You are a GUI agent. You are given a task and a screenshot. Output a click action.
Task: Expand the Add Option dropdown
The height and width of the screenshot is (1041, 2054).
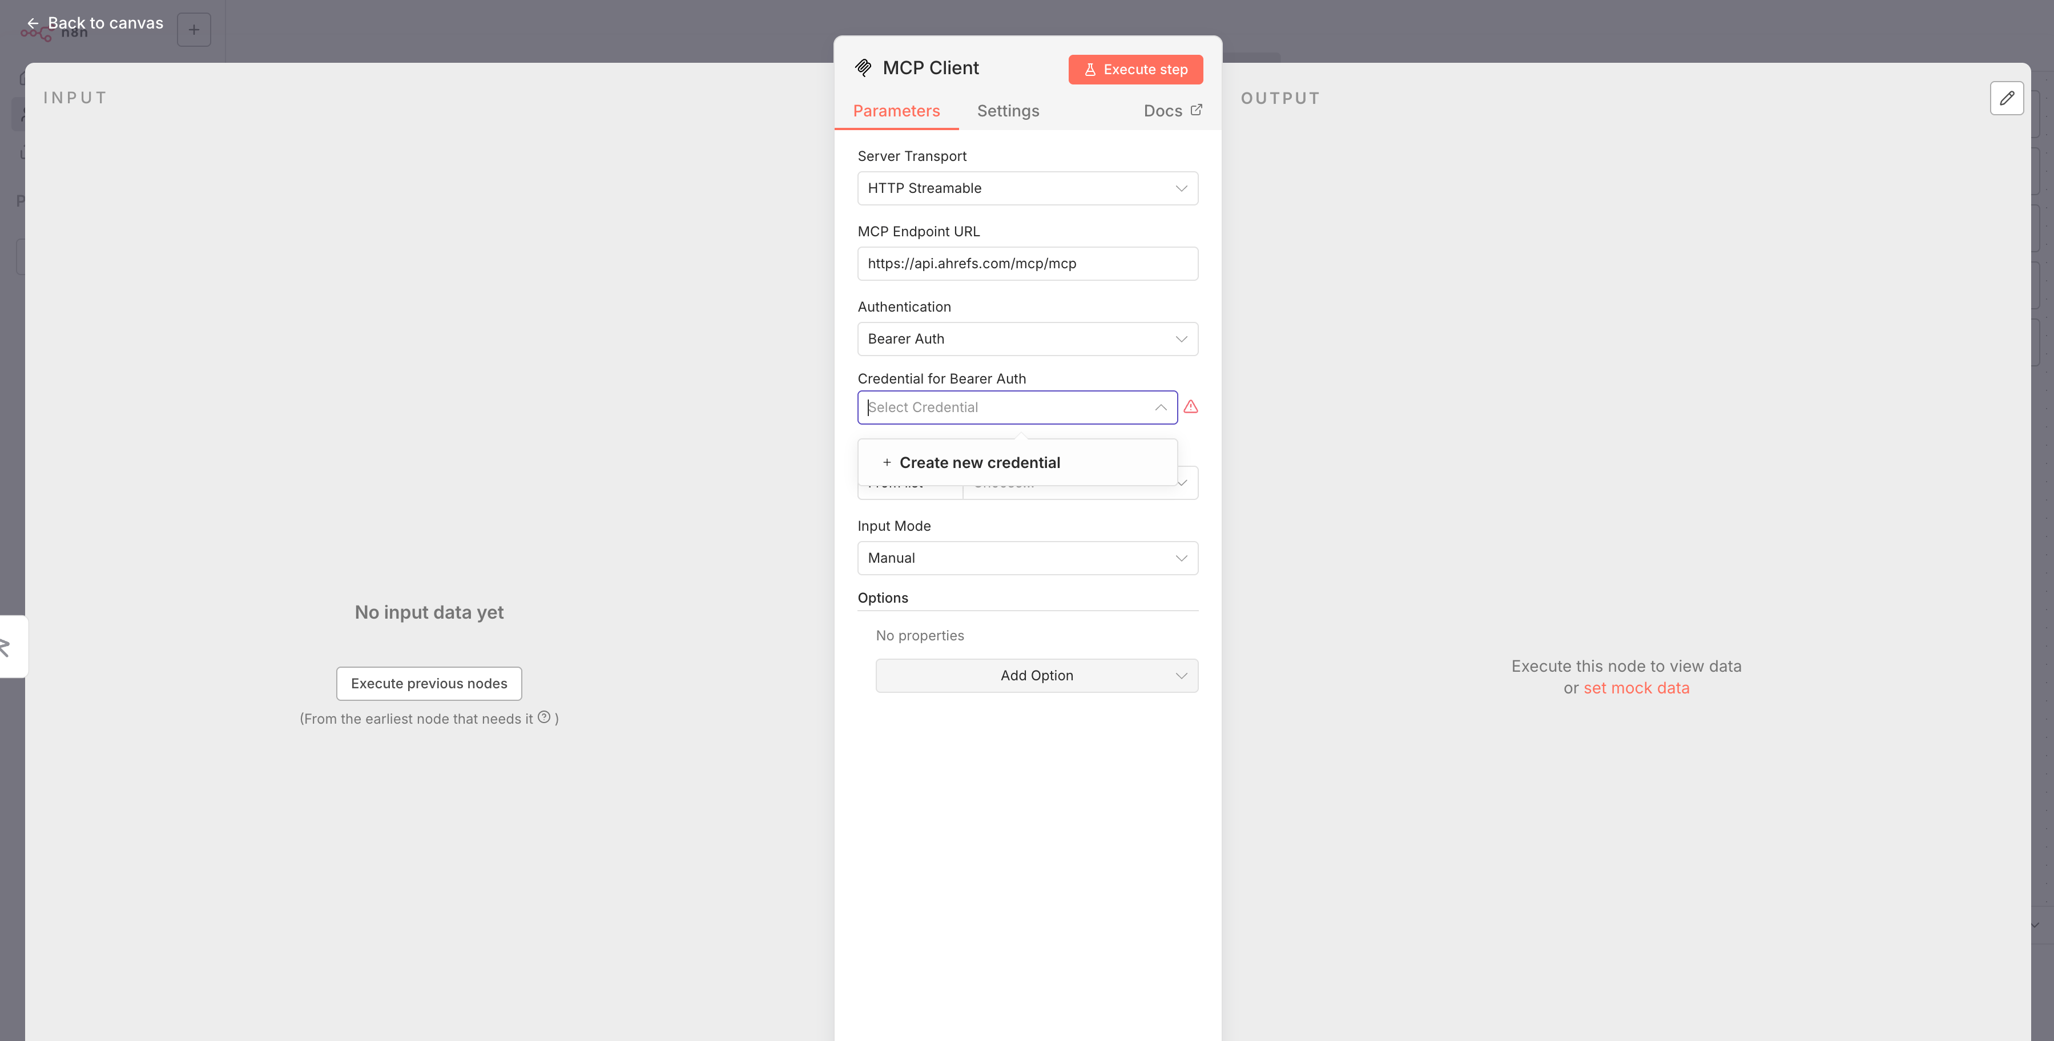coord(1037,676)
